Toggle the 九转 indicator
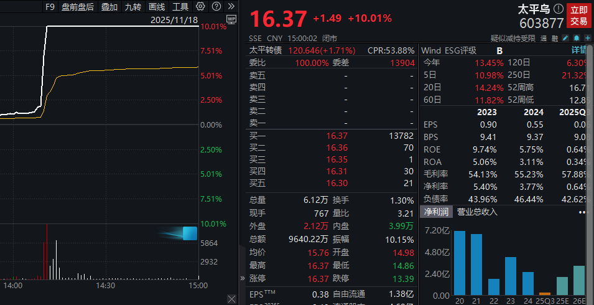This screenshot has height=305, width=594. [133, 6]
